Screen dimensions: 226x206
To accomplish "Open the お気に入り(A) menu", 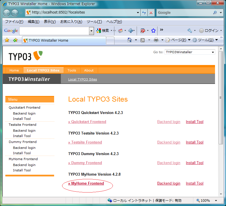I will [71, 22].
